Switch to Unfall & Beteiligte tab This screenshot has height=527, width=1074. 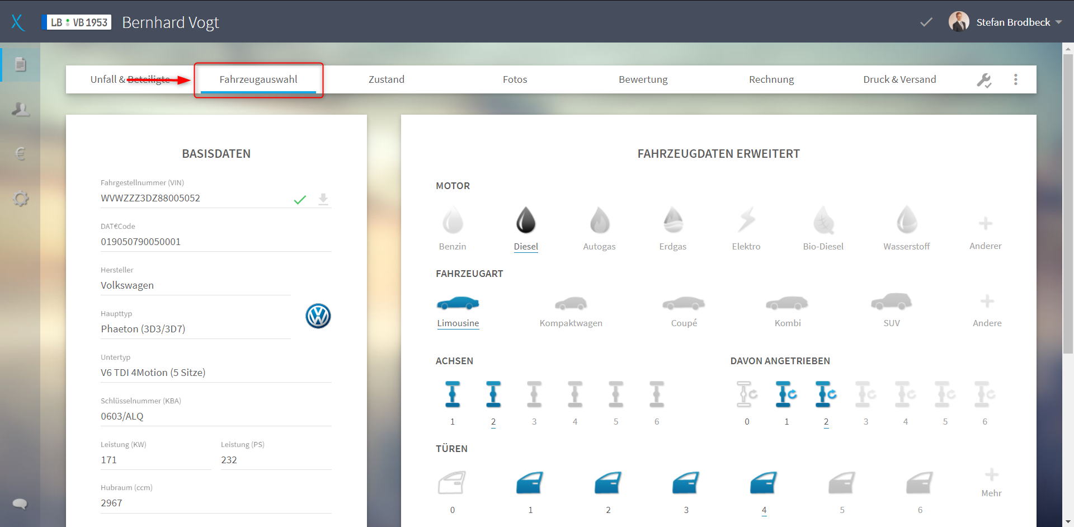point(130,79)
